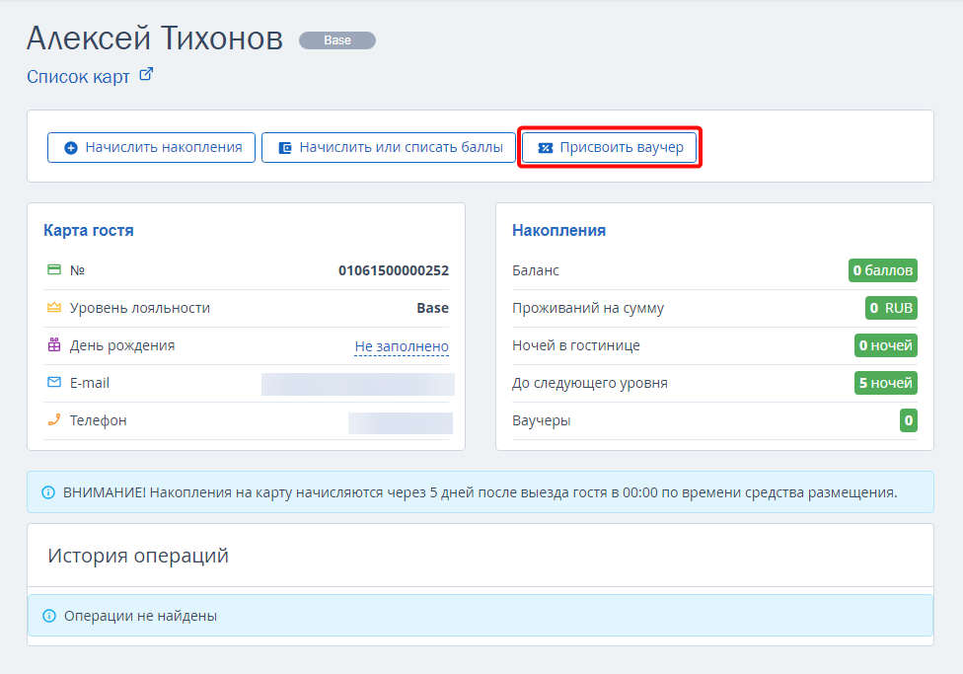Click the Баланс label
Viewport: 963px width, 674px height.
[x=536, y=270]
